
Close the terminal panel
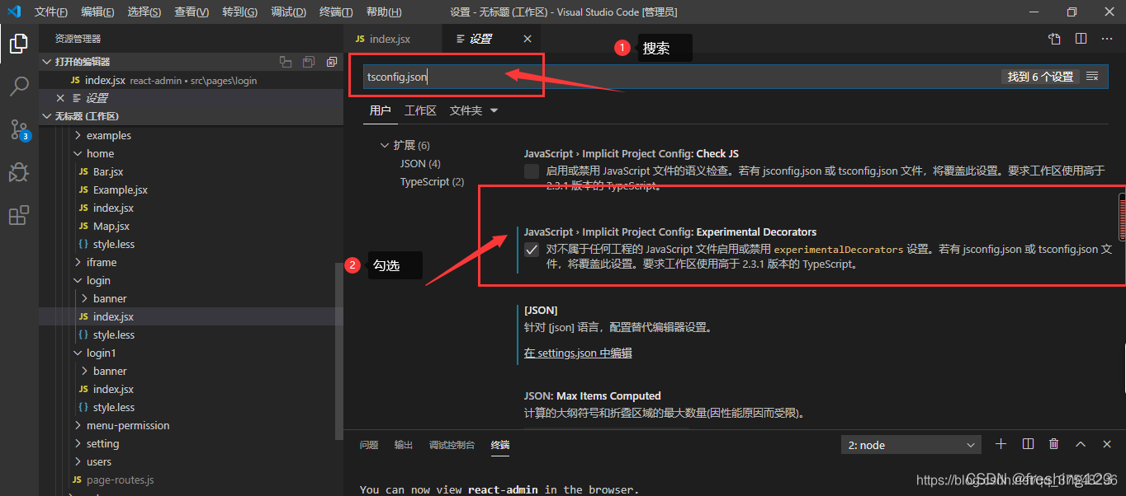click(x=1107, y=444)
